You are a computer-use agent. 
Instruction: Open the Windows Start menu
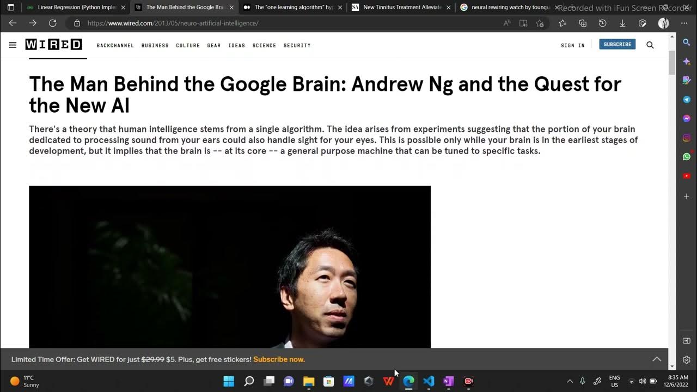pos(229,381)
